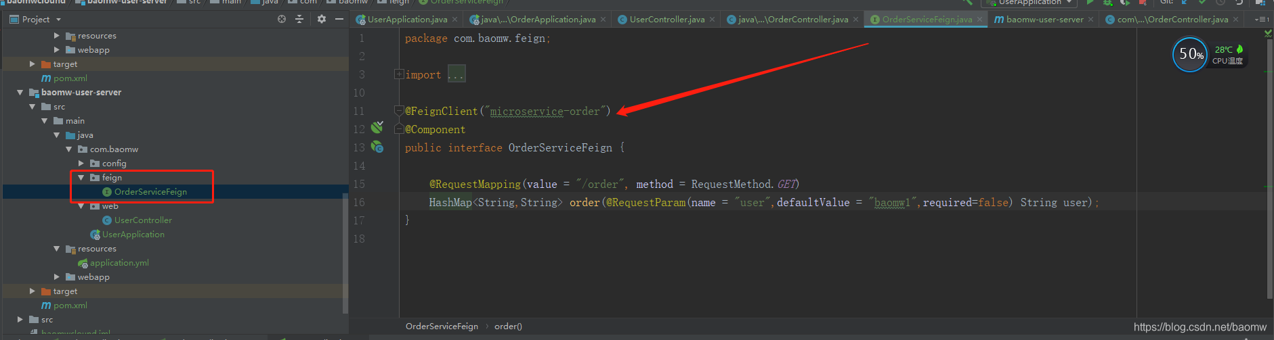Click the @Component annotation text
This screenshot has width=1274, height=340.
tap(436, 130)
